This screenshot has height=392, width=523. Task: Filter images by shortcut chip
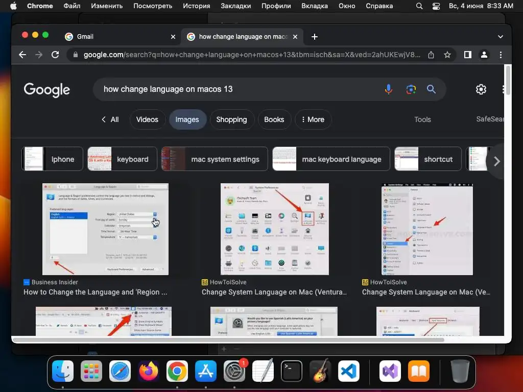(428, 159)
